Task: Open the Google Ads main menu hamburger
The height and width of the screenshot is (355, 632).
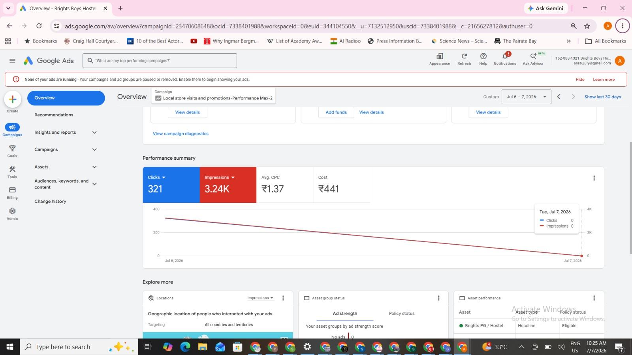Action: pos(12,61)
